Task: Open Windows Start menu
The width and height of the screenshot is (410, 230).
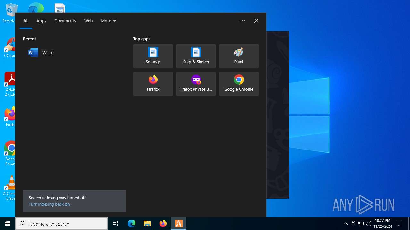Action: 8,224
